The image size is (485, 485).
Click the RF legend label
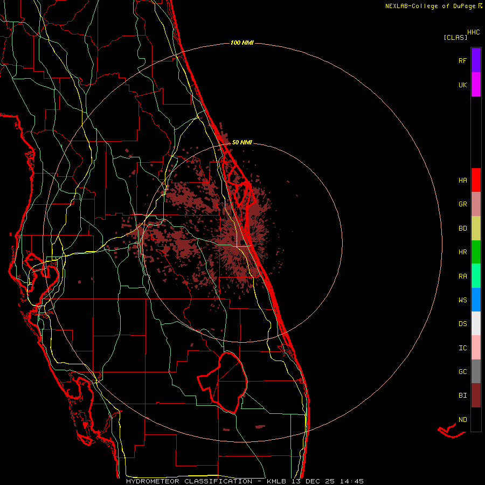tap(462, 60)
